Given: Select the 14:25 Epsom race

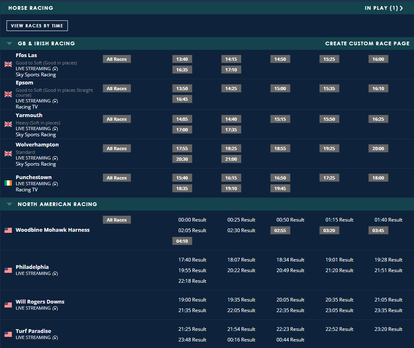Looking at the screenshot, I should (x=231, y=89).
